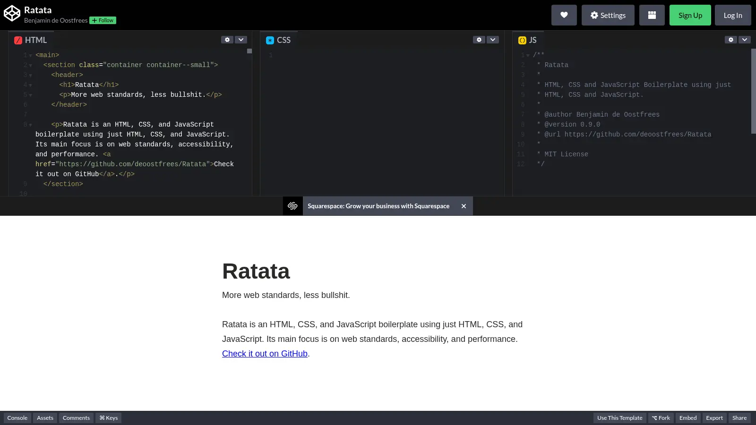Viewport: 756px width, 425px height.
Task: Open the Comments panel
Action: coord(76,418)
